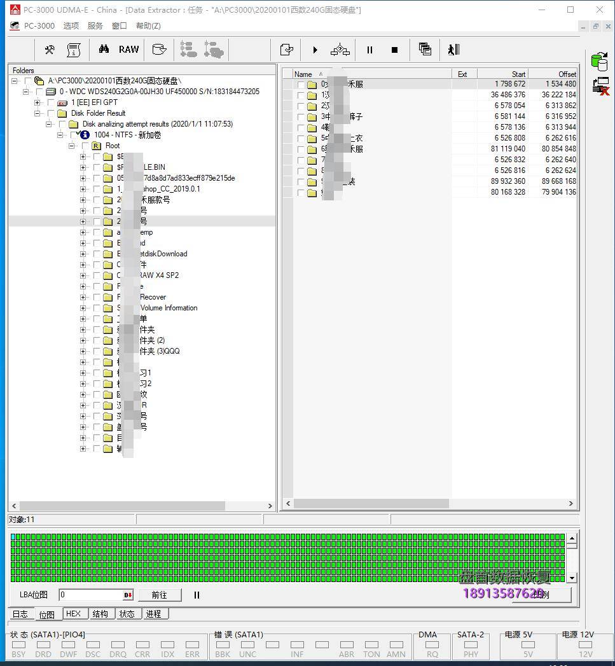Collapse the Disk analizing attempt results node
Viewport: 615px width, 666px height.
pyautogui.click(x=49, y=125)
